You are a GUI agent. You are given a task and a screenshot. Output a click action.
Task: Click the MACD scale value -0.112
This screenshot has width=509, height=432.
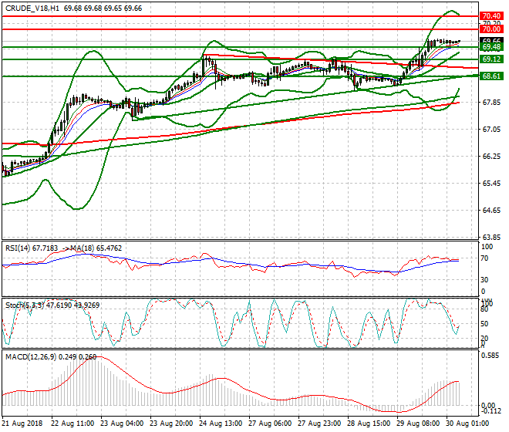(x=491, y=411)
